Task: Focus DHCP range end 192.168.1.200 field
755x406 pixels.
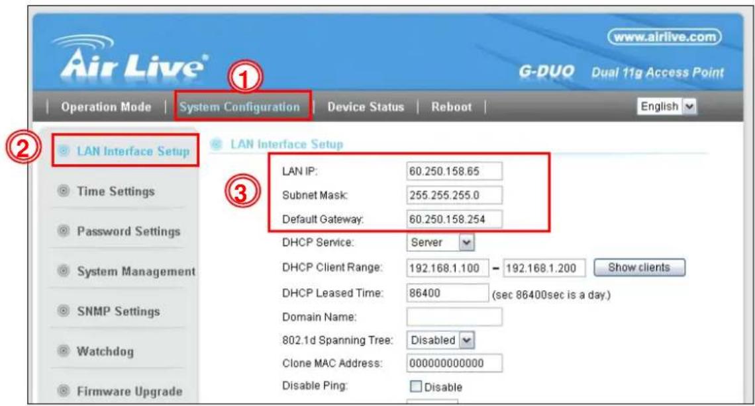Action: click(x=544, y=268)
